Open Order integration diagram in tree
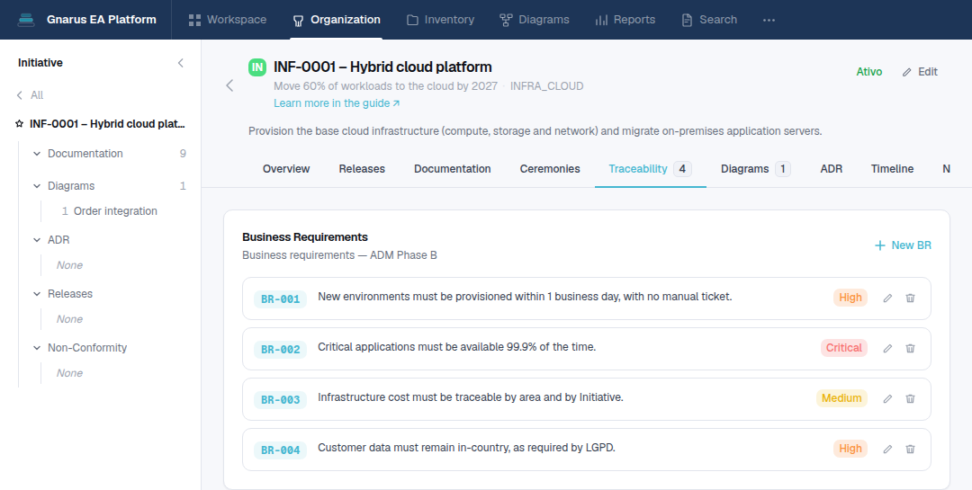The width and height of the screenshot is (972, 490). [115, 211]
